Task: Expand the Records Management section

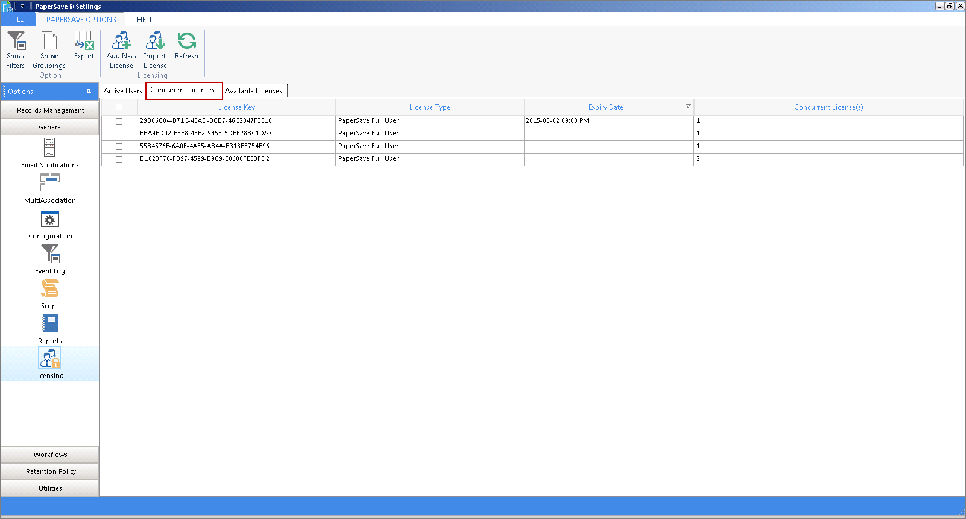Action: tap(50, 110)
